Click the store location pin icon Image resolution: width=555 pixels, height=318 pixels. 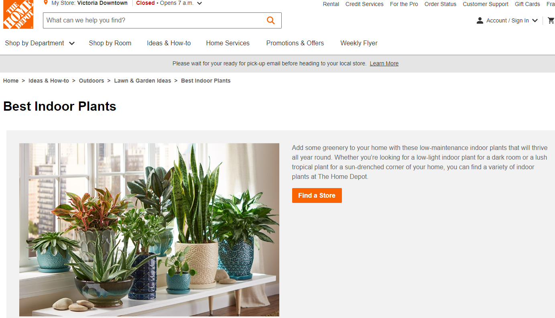[x=46, y=3]
